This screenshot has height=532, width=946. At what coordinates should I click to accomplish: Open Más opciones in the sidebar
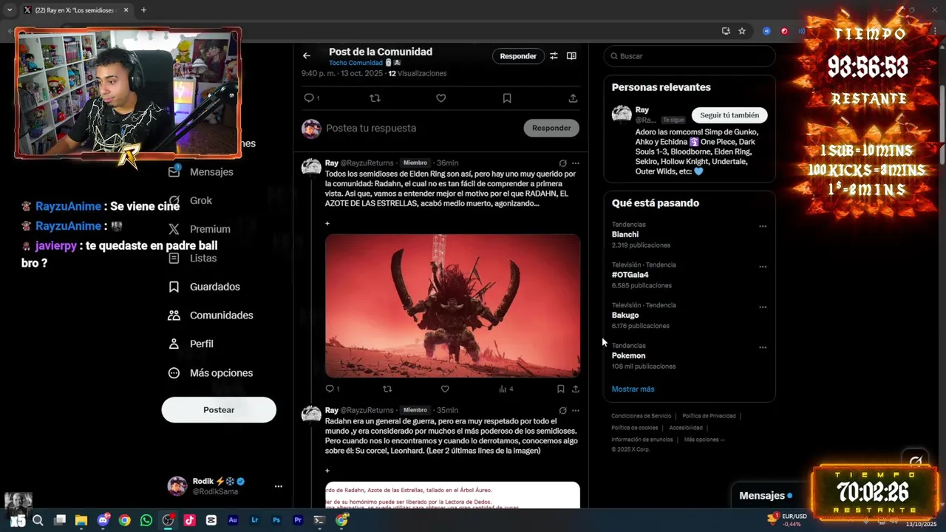[x=211, y=372]
